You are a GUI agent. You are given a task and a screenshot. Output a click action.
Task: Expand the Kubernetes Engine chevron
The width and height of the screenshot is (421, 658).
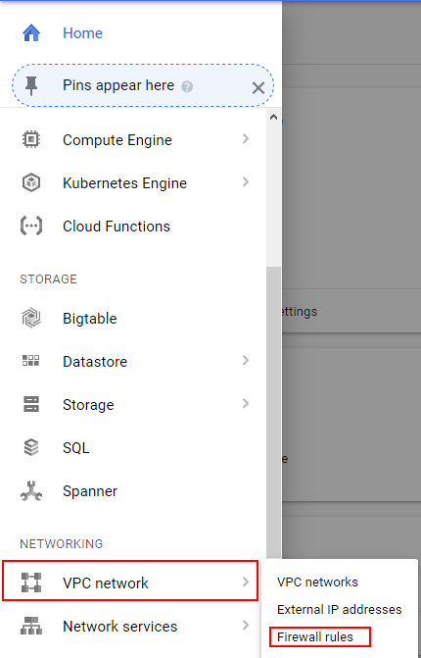(x=246, y=182)
